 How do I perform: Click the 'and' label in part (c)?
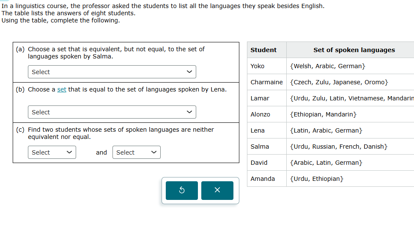click(x=101, y=152)
